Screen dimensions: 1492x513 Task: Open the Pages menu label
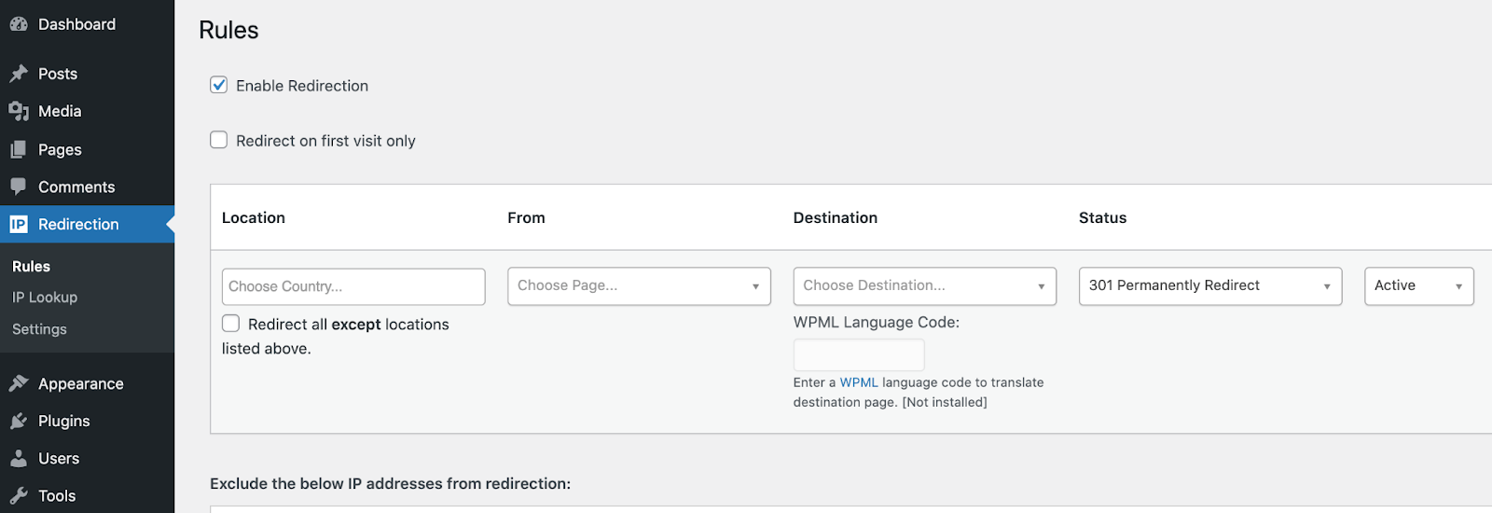[x=60, y=149]
